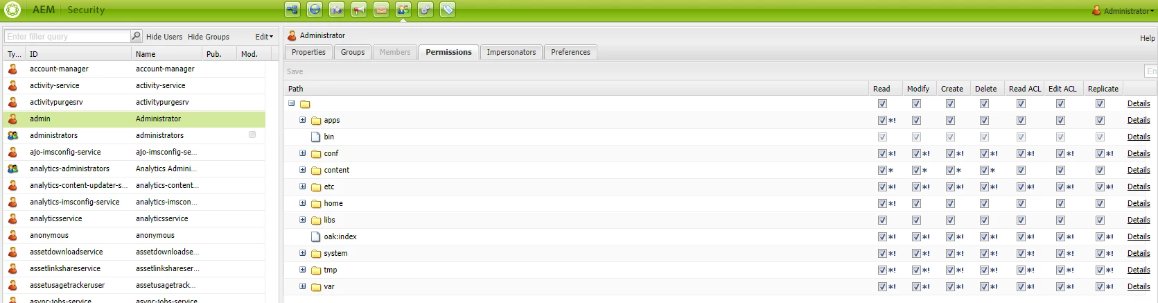Open the Campaigns megaphone icon
Viewport: 1158px width, 303px height.
359,10
